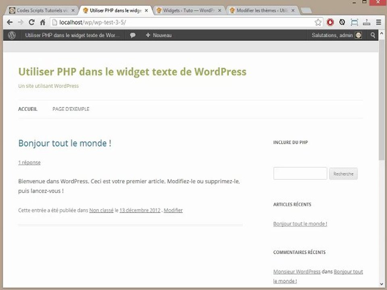This screenshot has width=387, height=290.
Task: Open the site name menu in admin bar
Action: 72,35
